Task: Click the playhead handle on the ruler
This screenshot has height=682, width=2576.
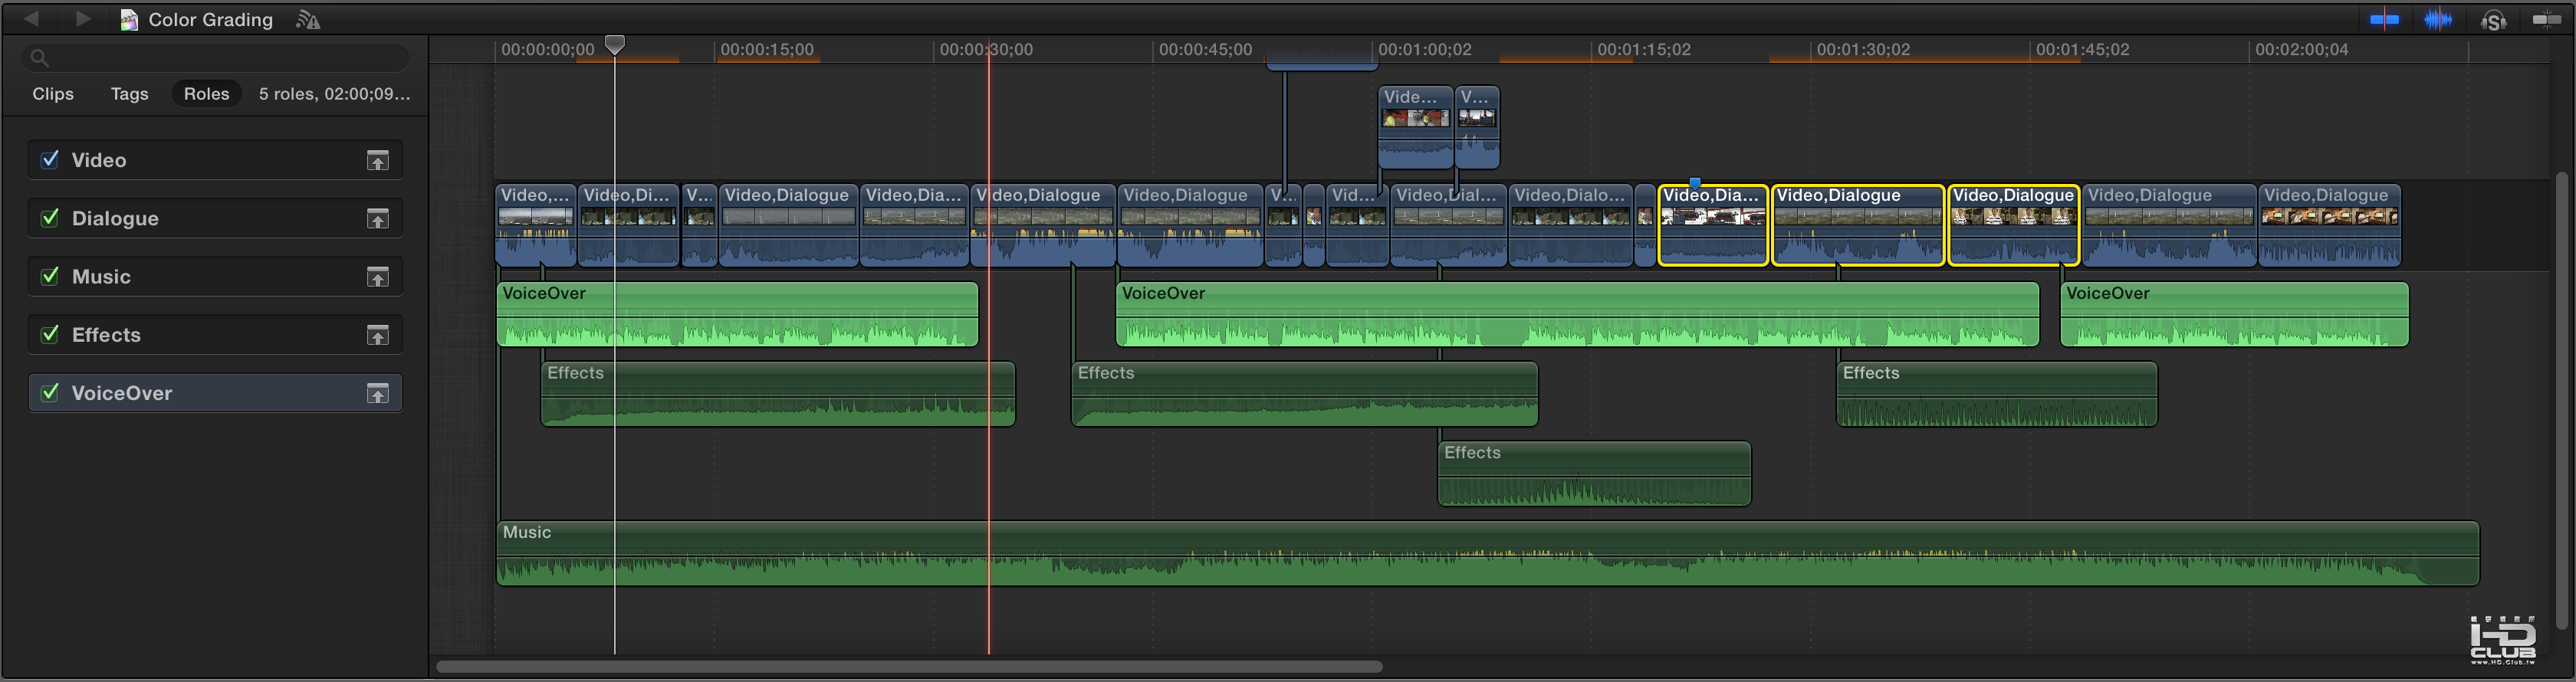Action: pos(615,45)
